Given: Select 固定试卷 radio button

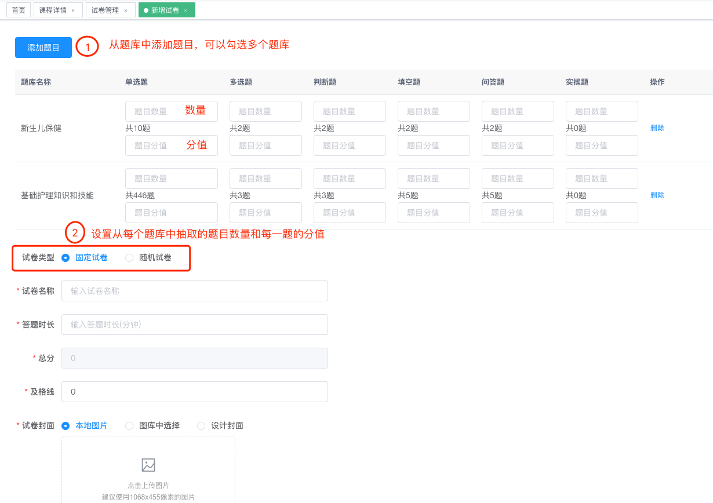Looking at the screenshot, I should [66, 258].
